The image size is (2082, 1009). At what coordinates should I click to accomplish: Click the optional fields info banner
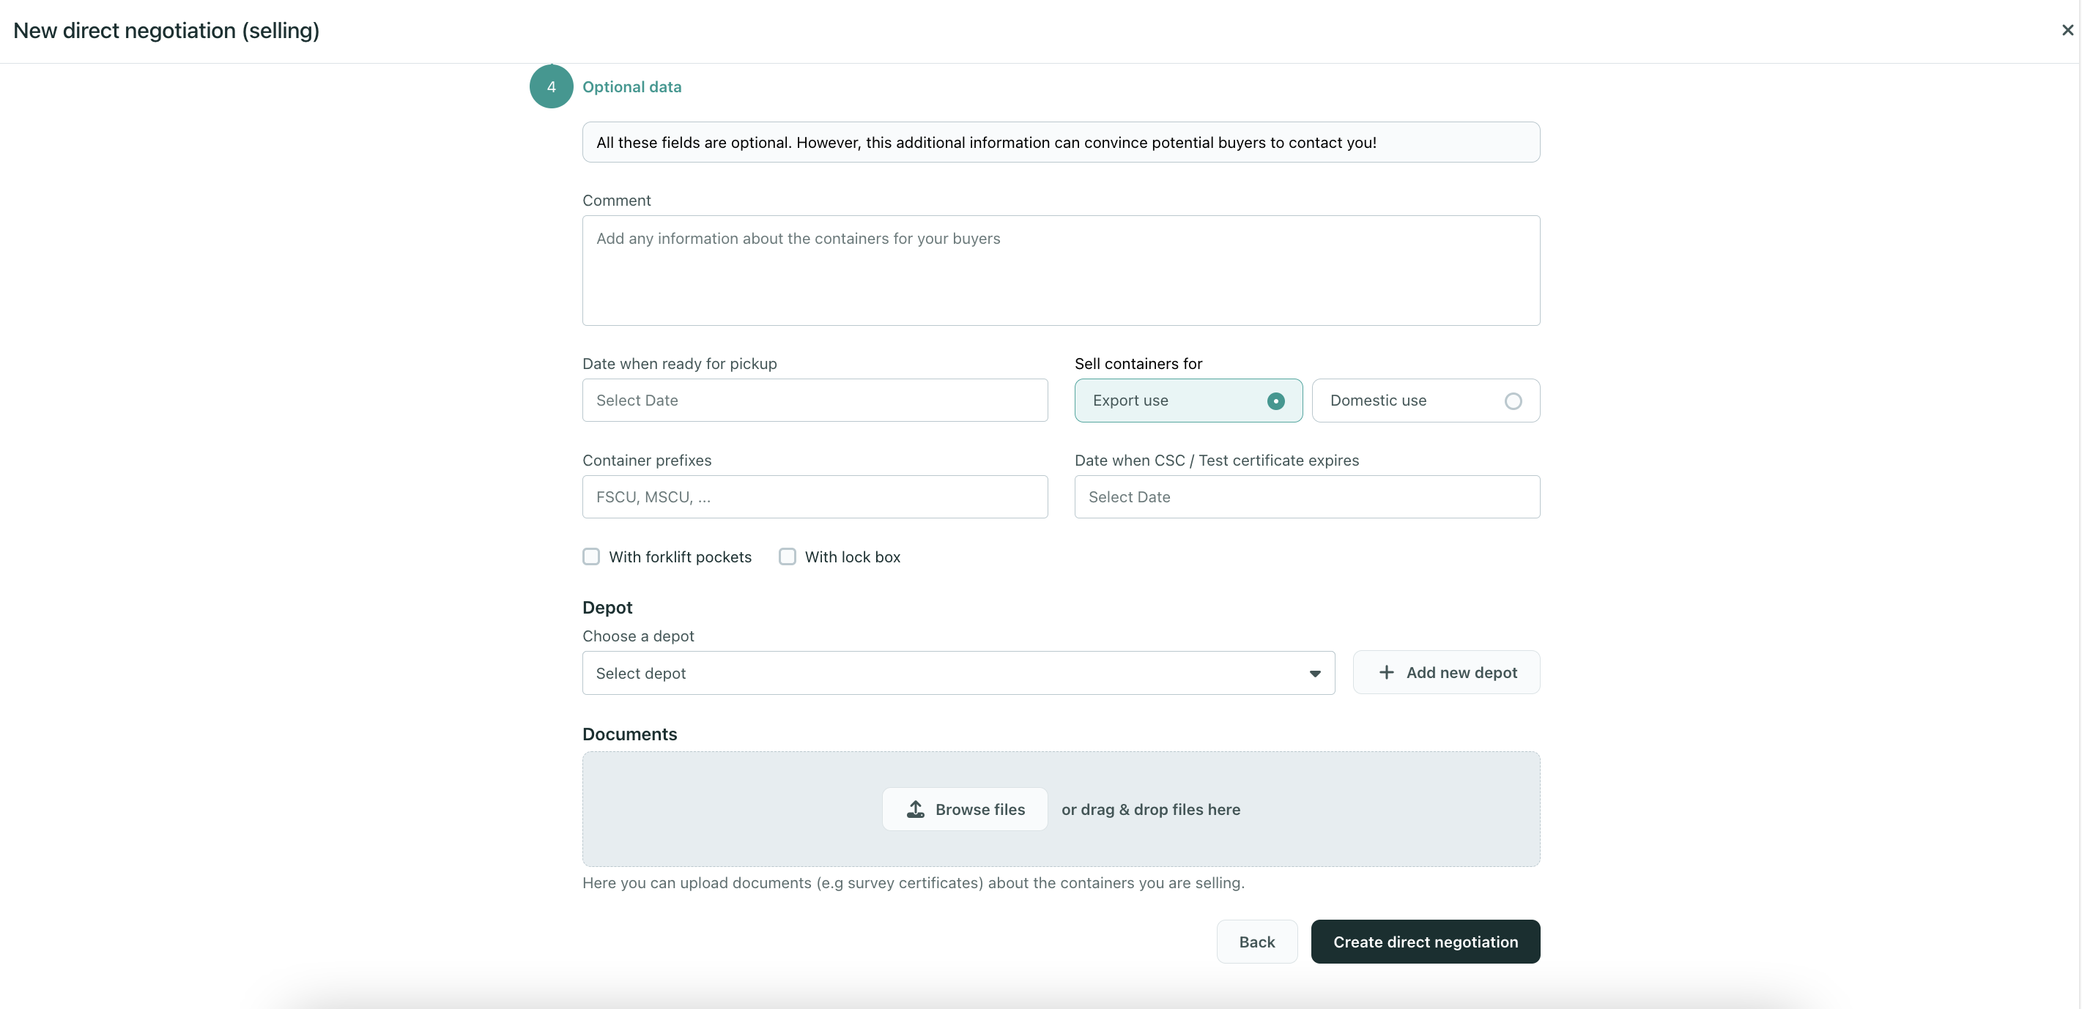point(1060,142)
